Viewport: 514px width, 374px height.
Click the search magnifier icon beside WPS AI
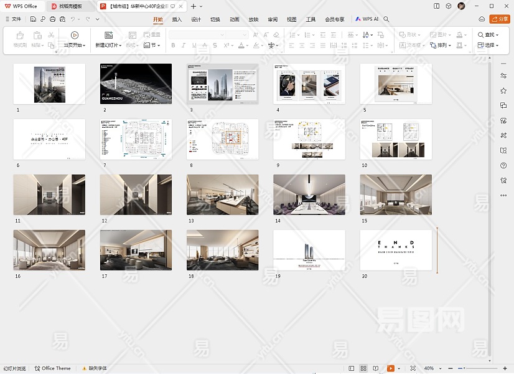[x=387, y=19]
